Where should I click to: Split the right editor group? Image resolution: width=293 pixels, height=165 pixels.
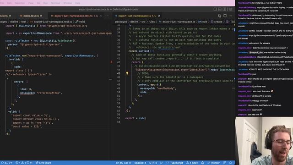point(225,16)
